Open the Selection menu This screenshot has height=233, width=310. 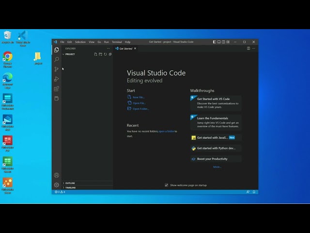80,42
